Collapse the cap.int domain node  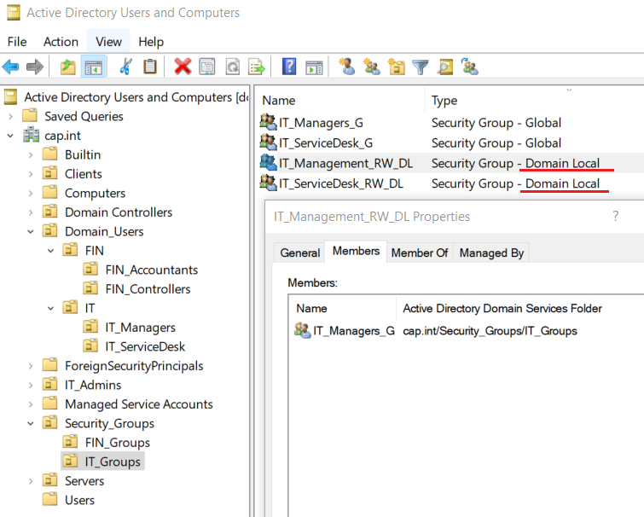(11, 136)
